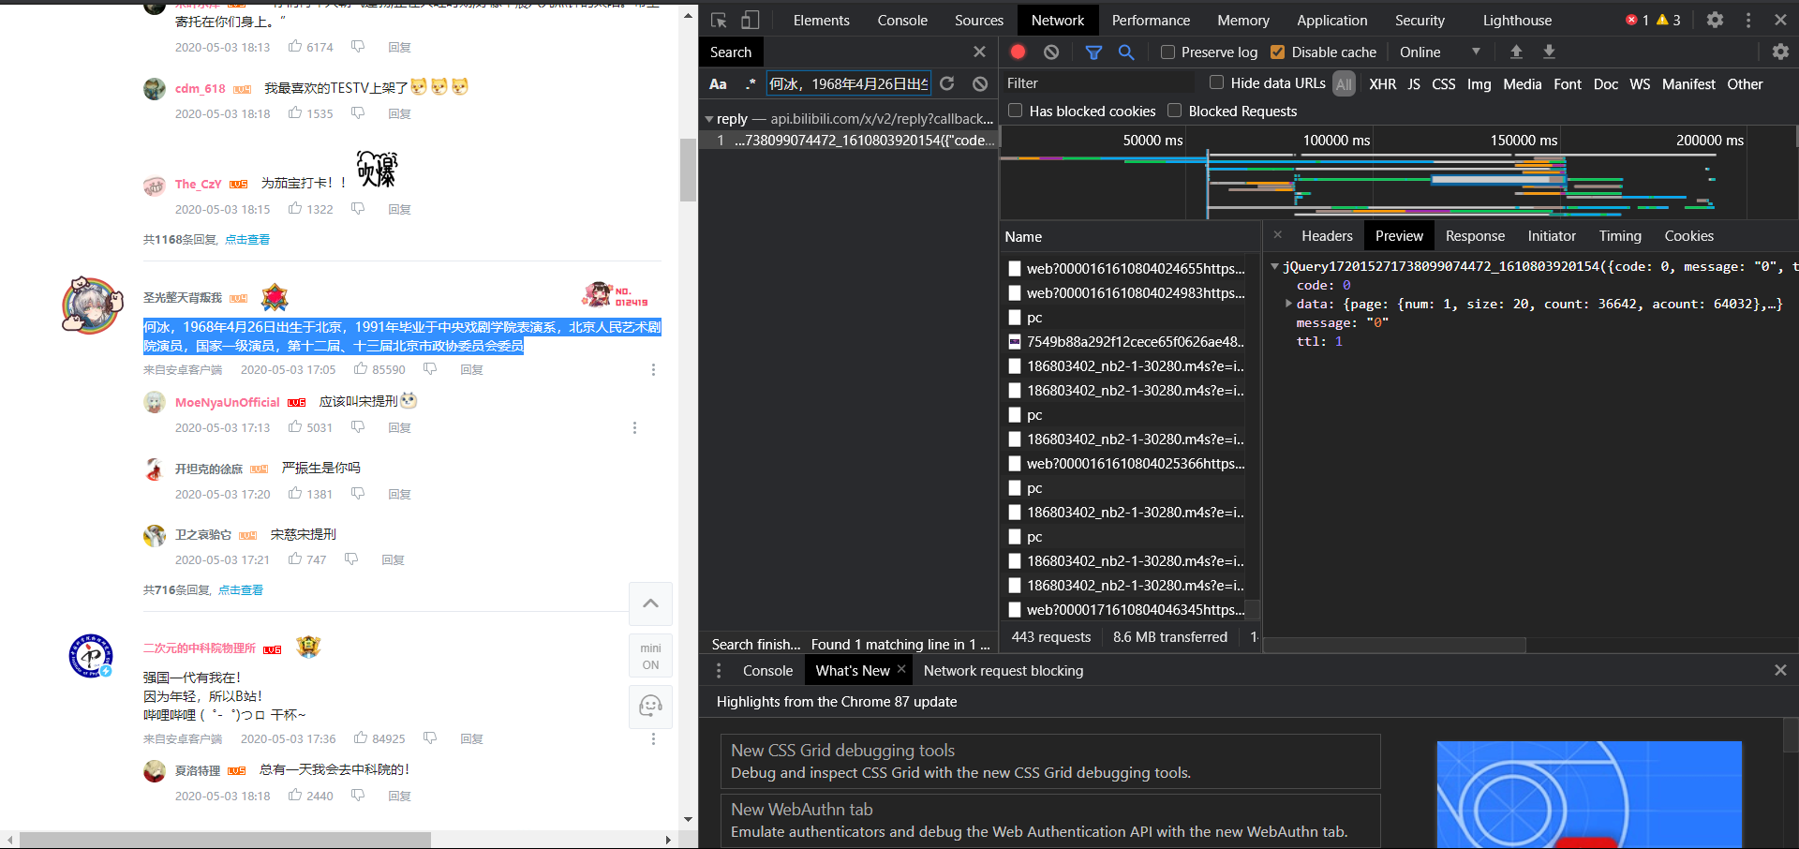Open 二次元的中科院物理所 profile link
Viewport: 1799px width, 849px height.
tap(199, 648)
